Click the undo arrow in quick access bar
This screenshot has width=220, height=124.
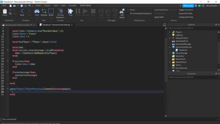29,6
